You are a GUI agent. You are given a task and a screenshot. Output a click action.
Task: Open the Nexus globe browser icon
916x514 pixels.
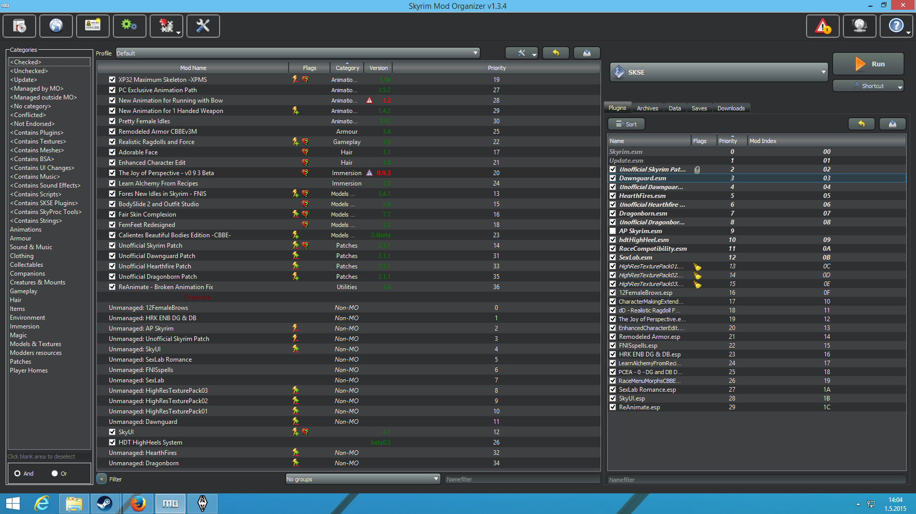56,26
